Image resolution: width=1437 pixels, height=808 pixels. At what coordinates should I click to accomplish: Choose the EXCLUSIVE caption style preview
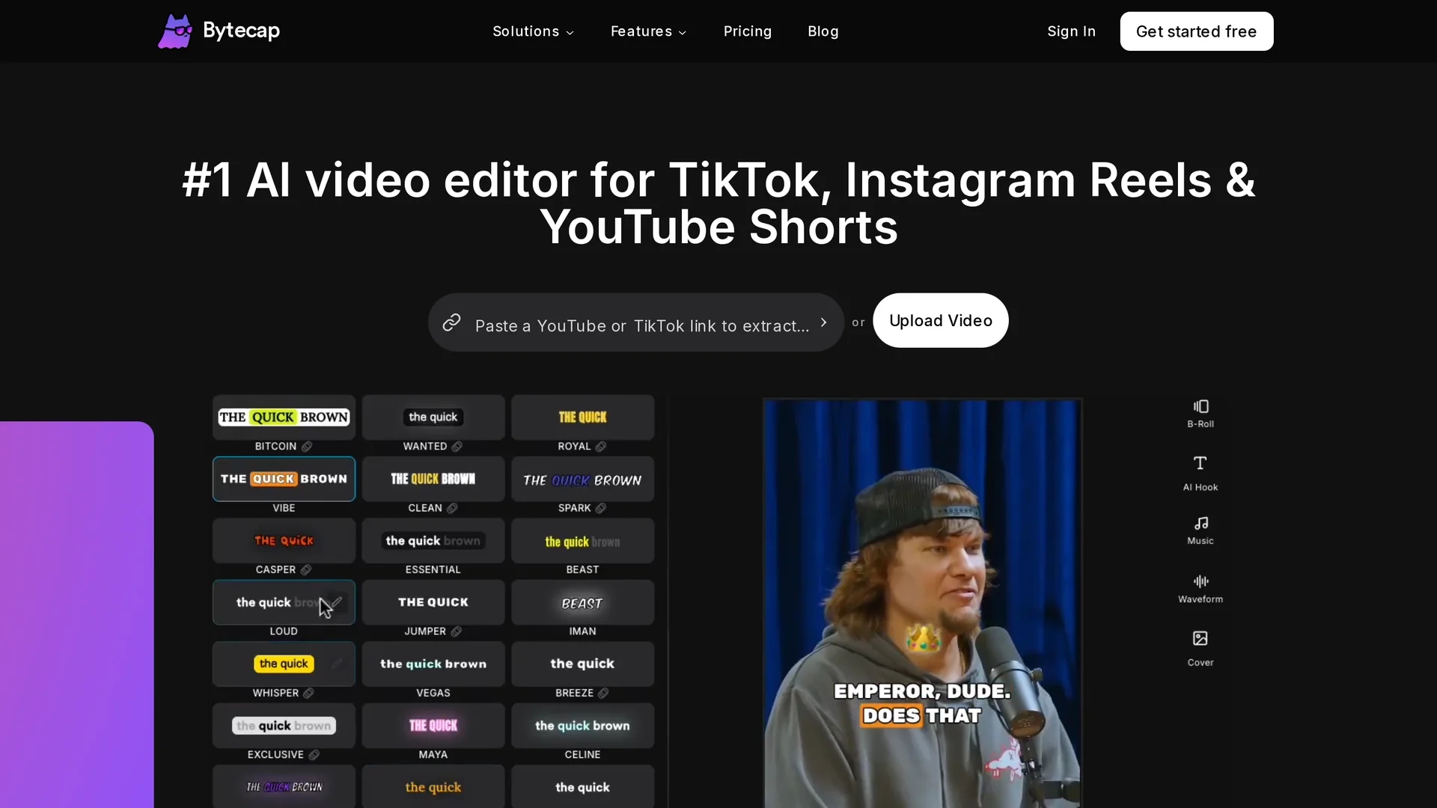pyautogui.click(x=284, y=726)
